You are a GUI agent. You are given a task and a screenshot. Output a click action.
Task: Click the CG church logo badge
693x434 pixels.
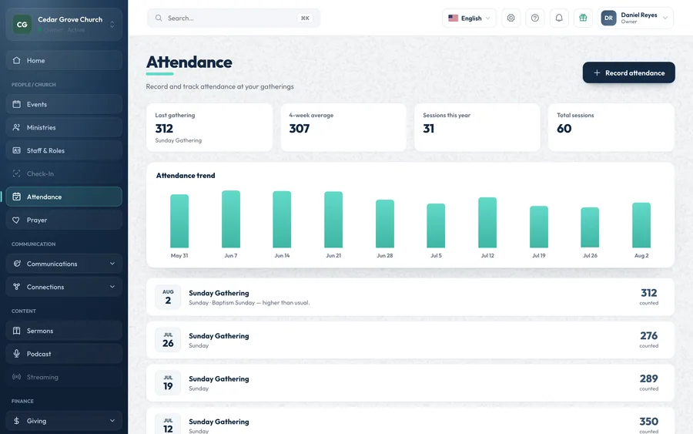(22, 25)
